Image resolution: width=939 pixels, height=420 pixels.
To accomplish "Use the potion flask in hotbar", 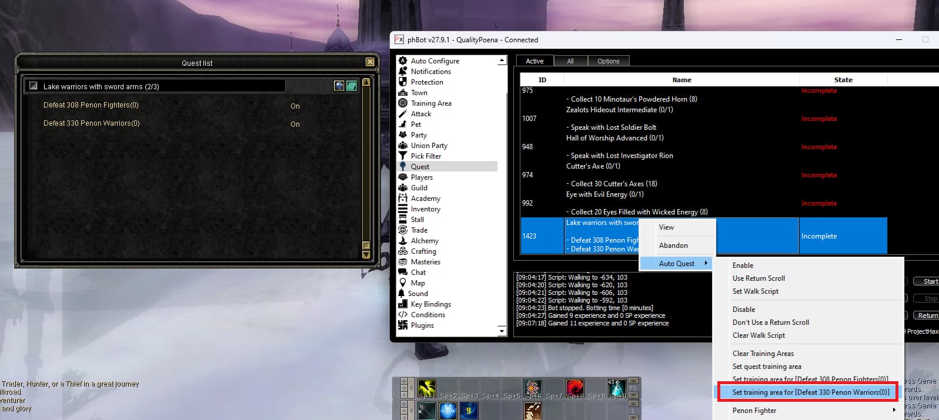I will pyautogui.click(x=616, y=388).
